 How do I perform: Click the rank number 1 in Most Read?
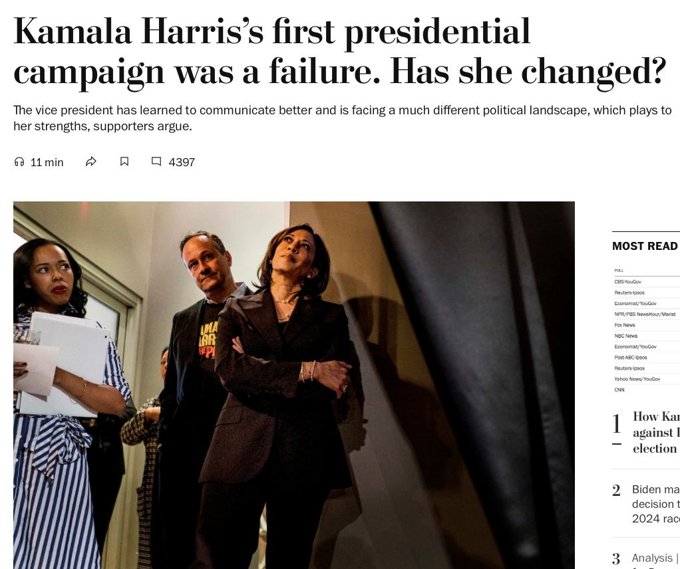(x=617, y=425)
